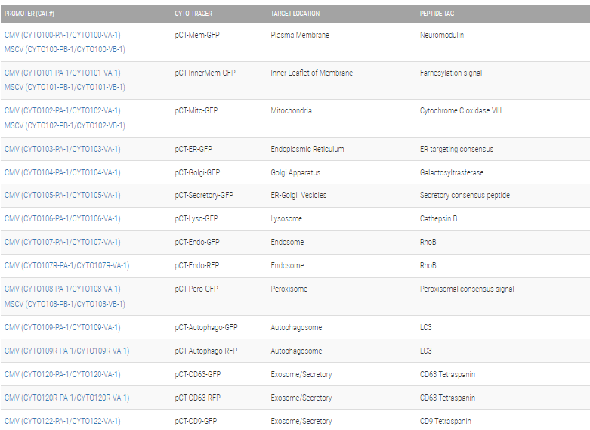Open CMV CYTO107-PA-1 Endo-GFP link

coord(62,242)
